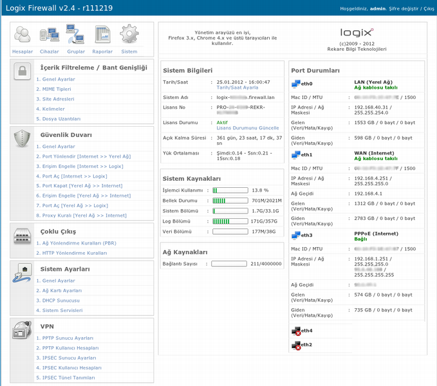Click the eth1 interface icon
The width and height of the screenshot is (437, 386).
pos(295,155)
